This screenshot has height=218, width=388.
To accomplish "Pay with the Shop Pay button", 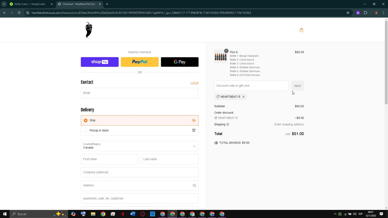I will click(100, 62).
